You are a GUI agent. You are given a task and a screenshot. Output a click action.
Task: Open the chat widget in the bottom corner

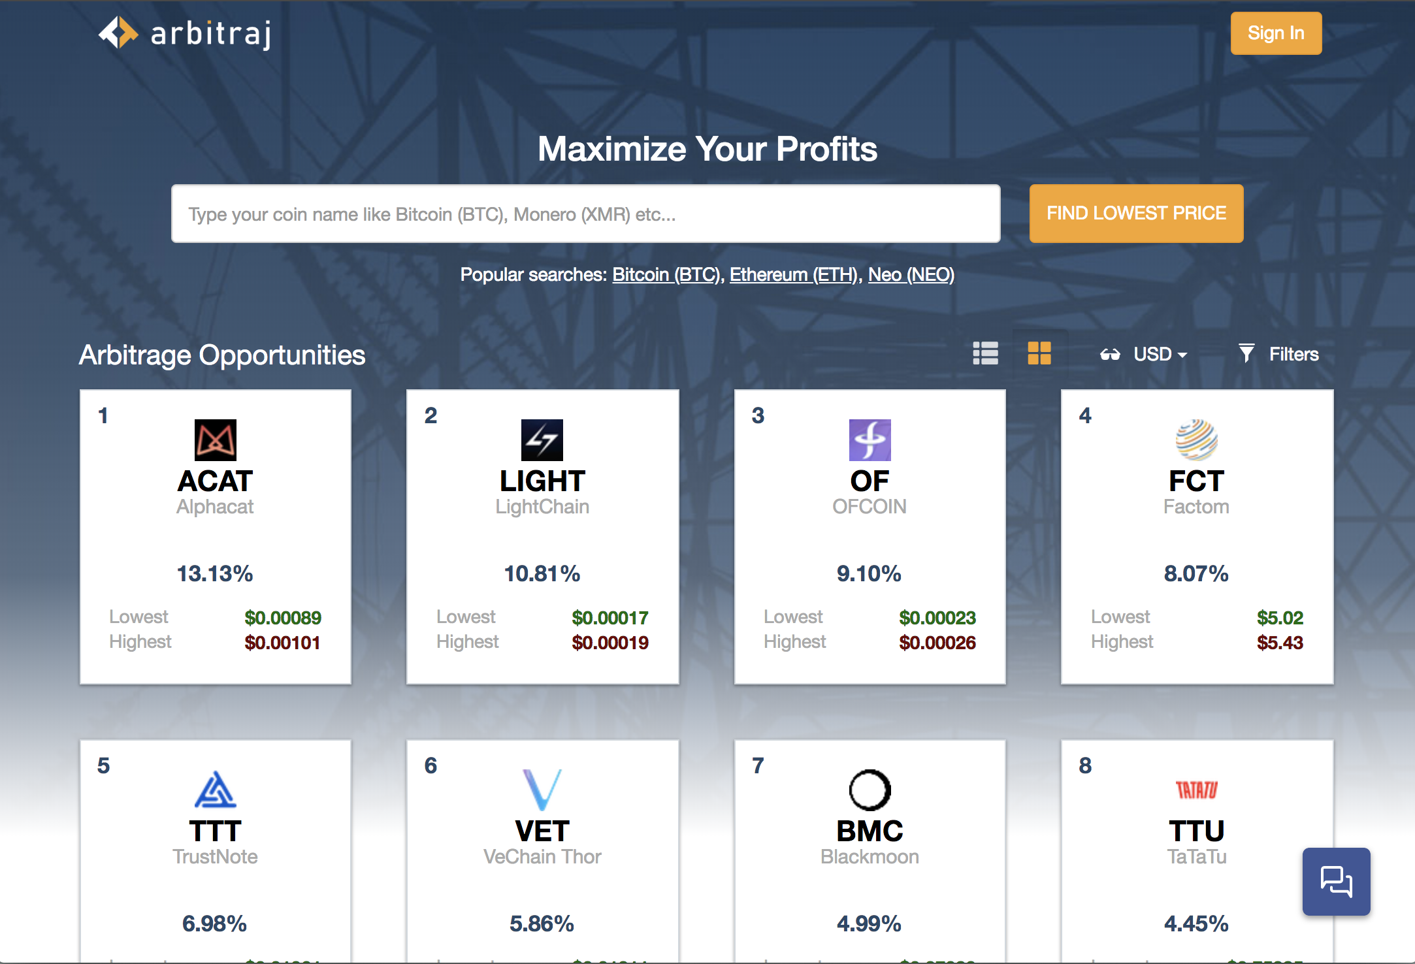[x=1336, y=881]
